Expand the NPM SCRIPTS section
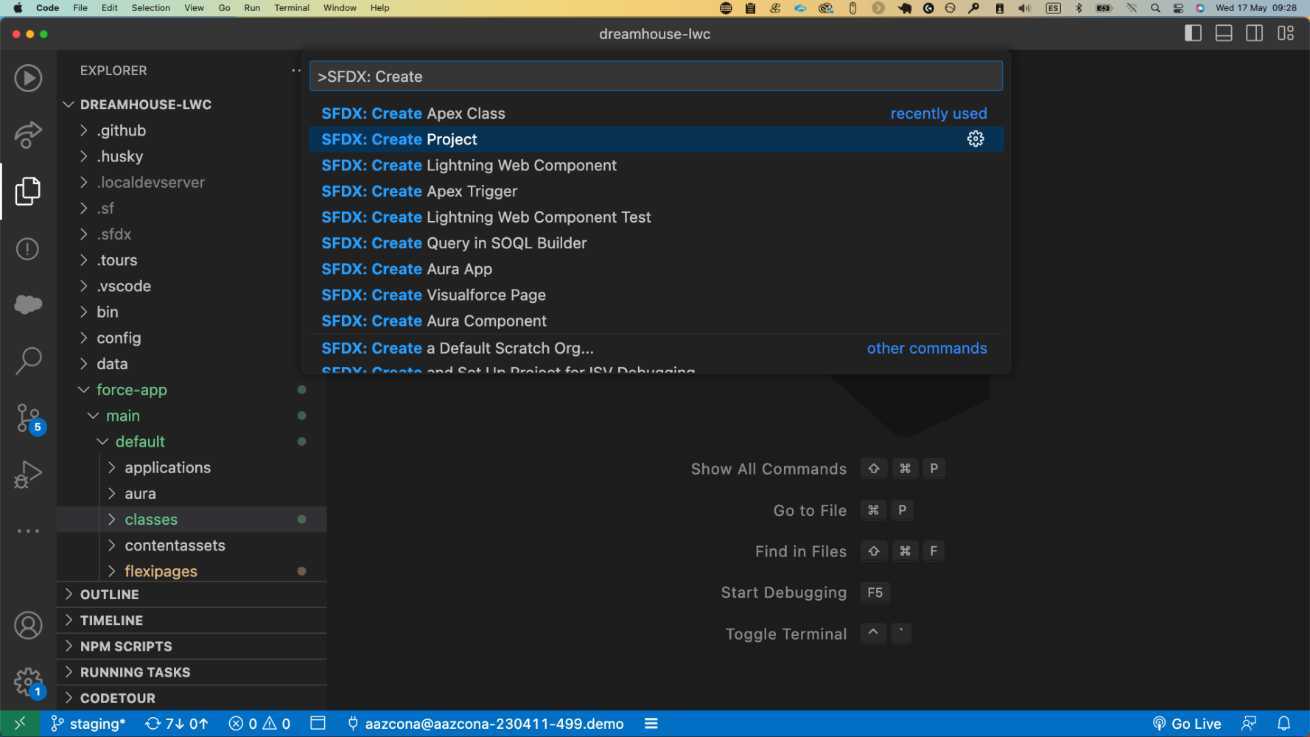Viewport: 1310px width, 737px height. click(x=192, y=646)
